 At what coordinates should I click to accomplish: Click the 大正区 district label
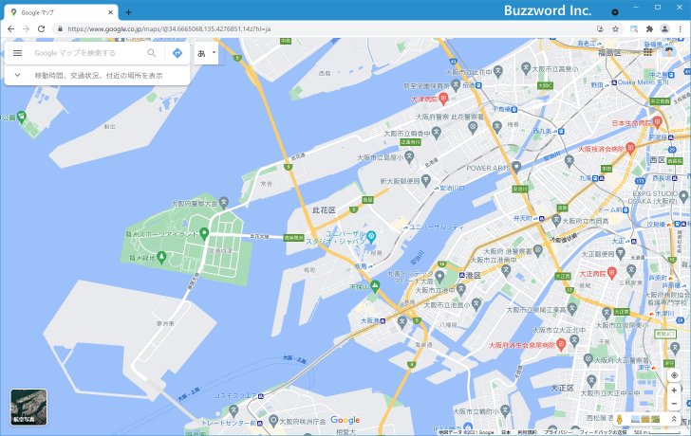[562, 388]
